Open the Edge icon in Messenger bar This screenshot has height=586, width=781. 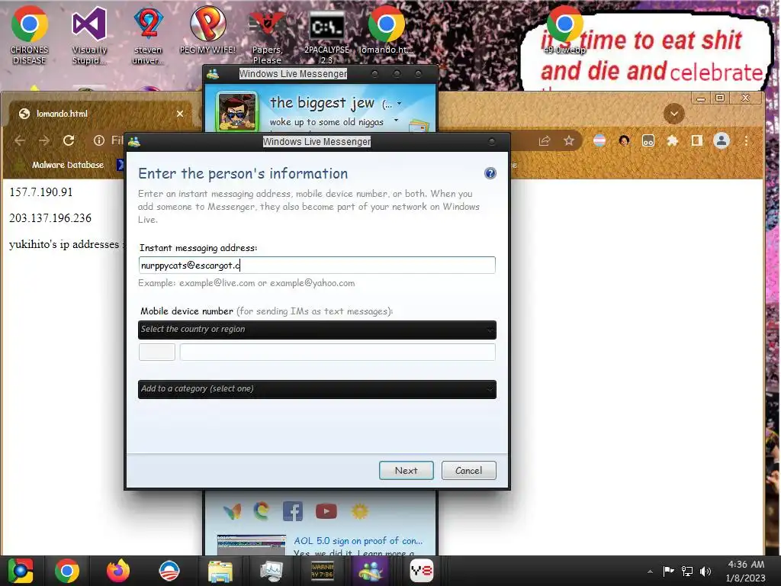(x=262, y=511)
